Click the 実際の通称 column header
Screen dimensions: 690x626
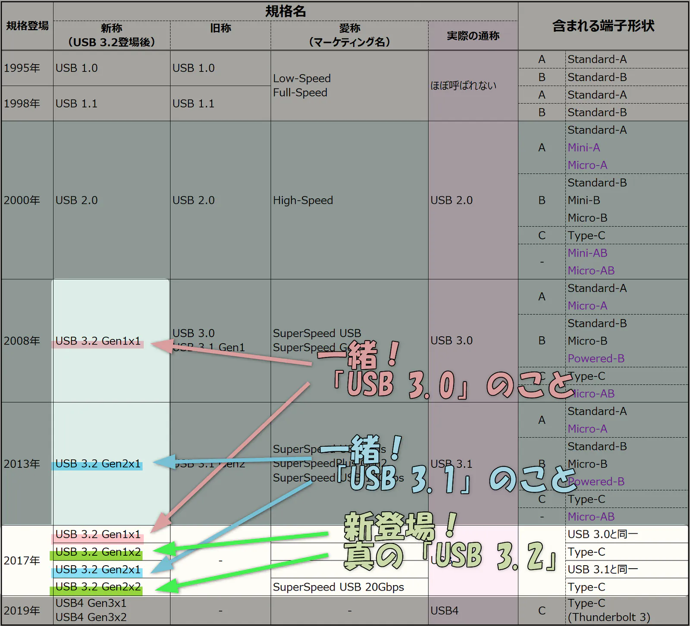click(x=473, y=36)
